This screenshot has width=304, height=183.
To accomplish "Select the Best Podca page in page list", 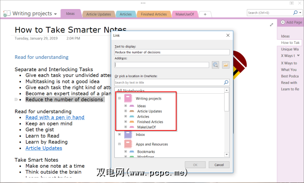I will coord(290,76).
